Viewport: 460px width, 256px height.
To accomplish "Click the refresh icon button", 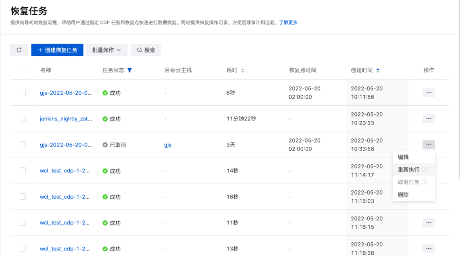I will pos(19,50).
